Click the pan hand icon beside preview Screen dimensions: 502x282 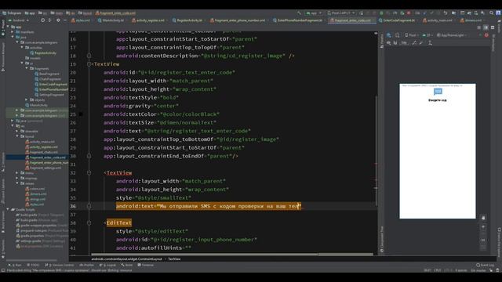[x=483, y=218]
